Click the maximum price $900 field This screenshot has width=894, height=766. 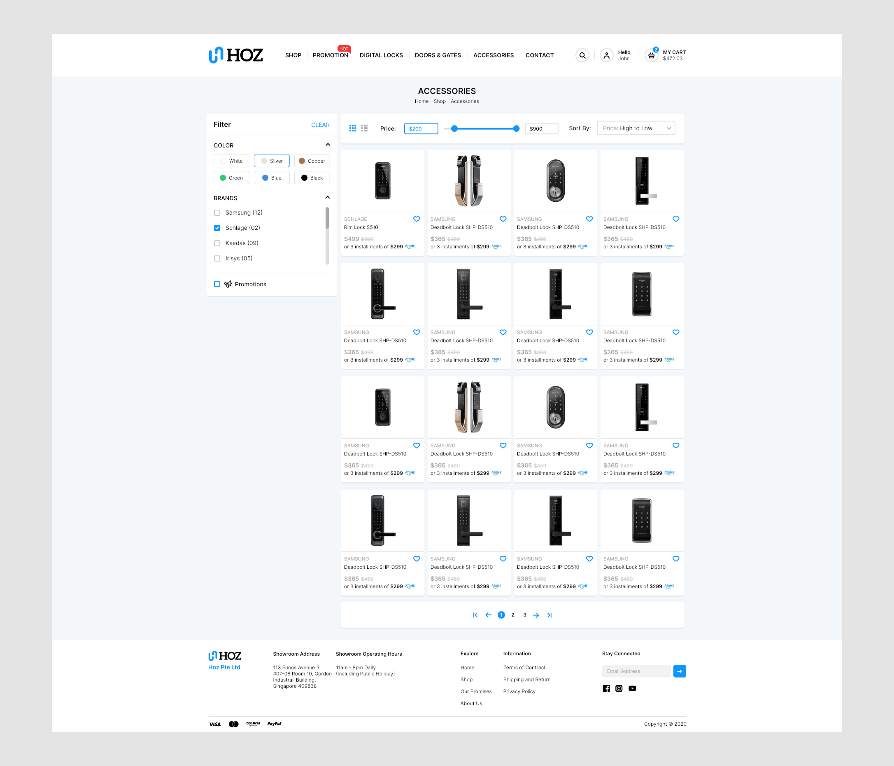tap(542, 128)
